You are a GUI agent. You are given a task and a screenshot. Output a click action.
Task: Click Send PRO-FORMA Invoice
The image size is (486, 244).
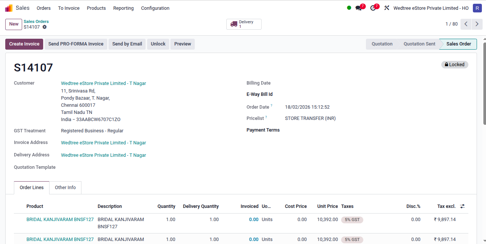pos(76,44)
